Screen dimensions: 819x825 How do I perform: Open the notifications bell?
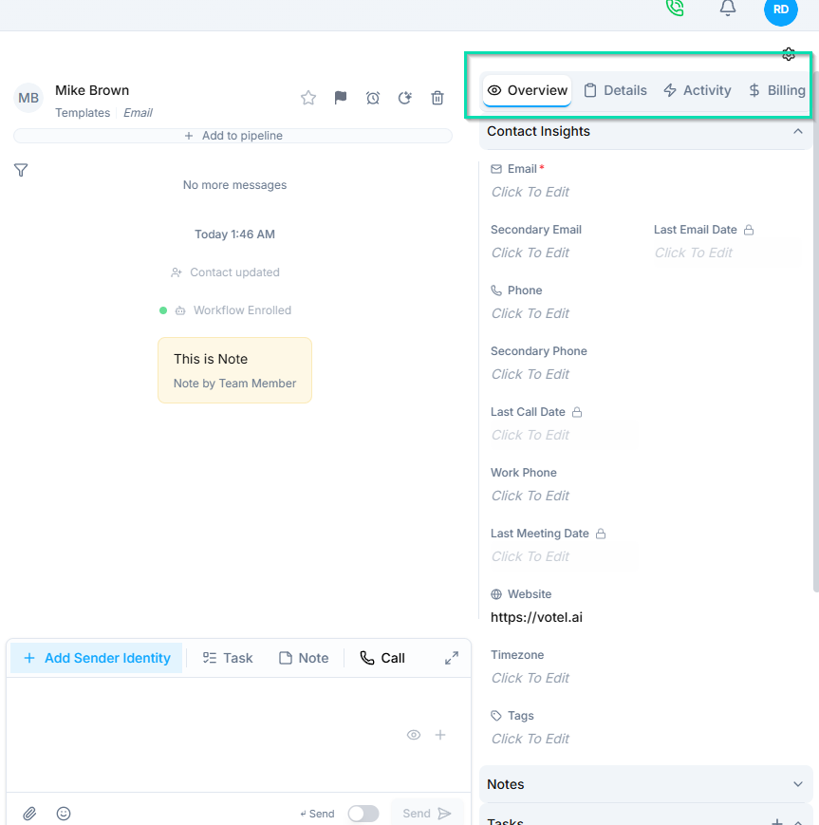(x=727, y=9)
